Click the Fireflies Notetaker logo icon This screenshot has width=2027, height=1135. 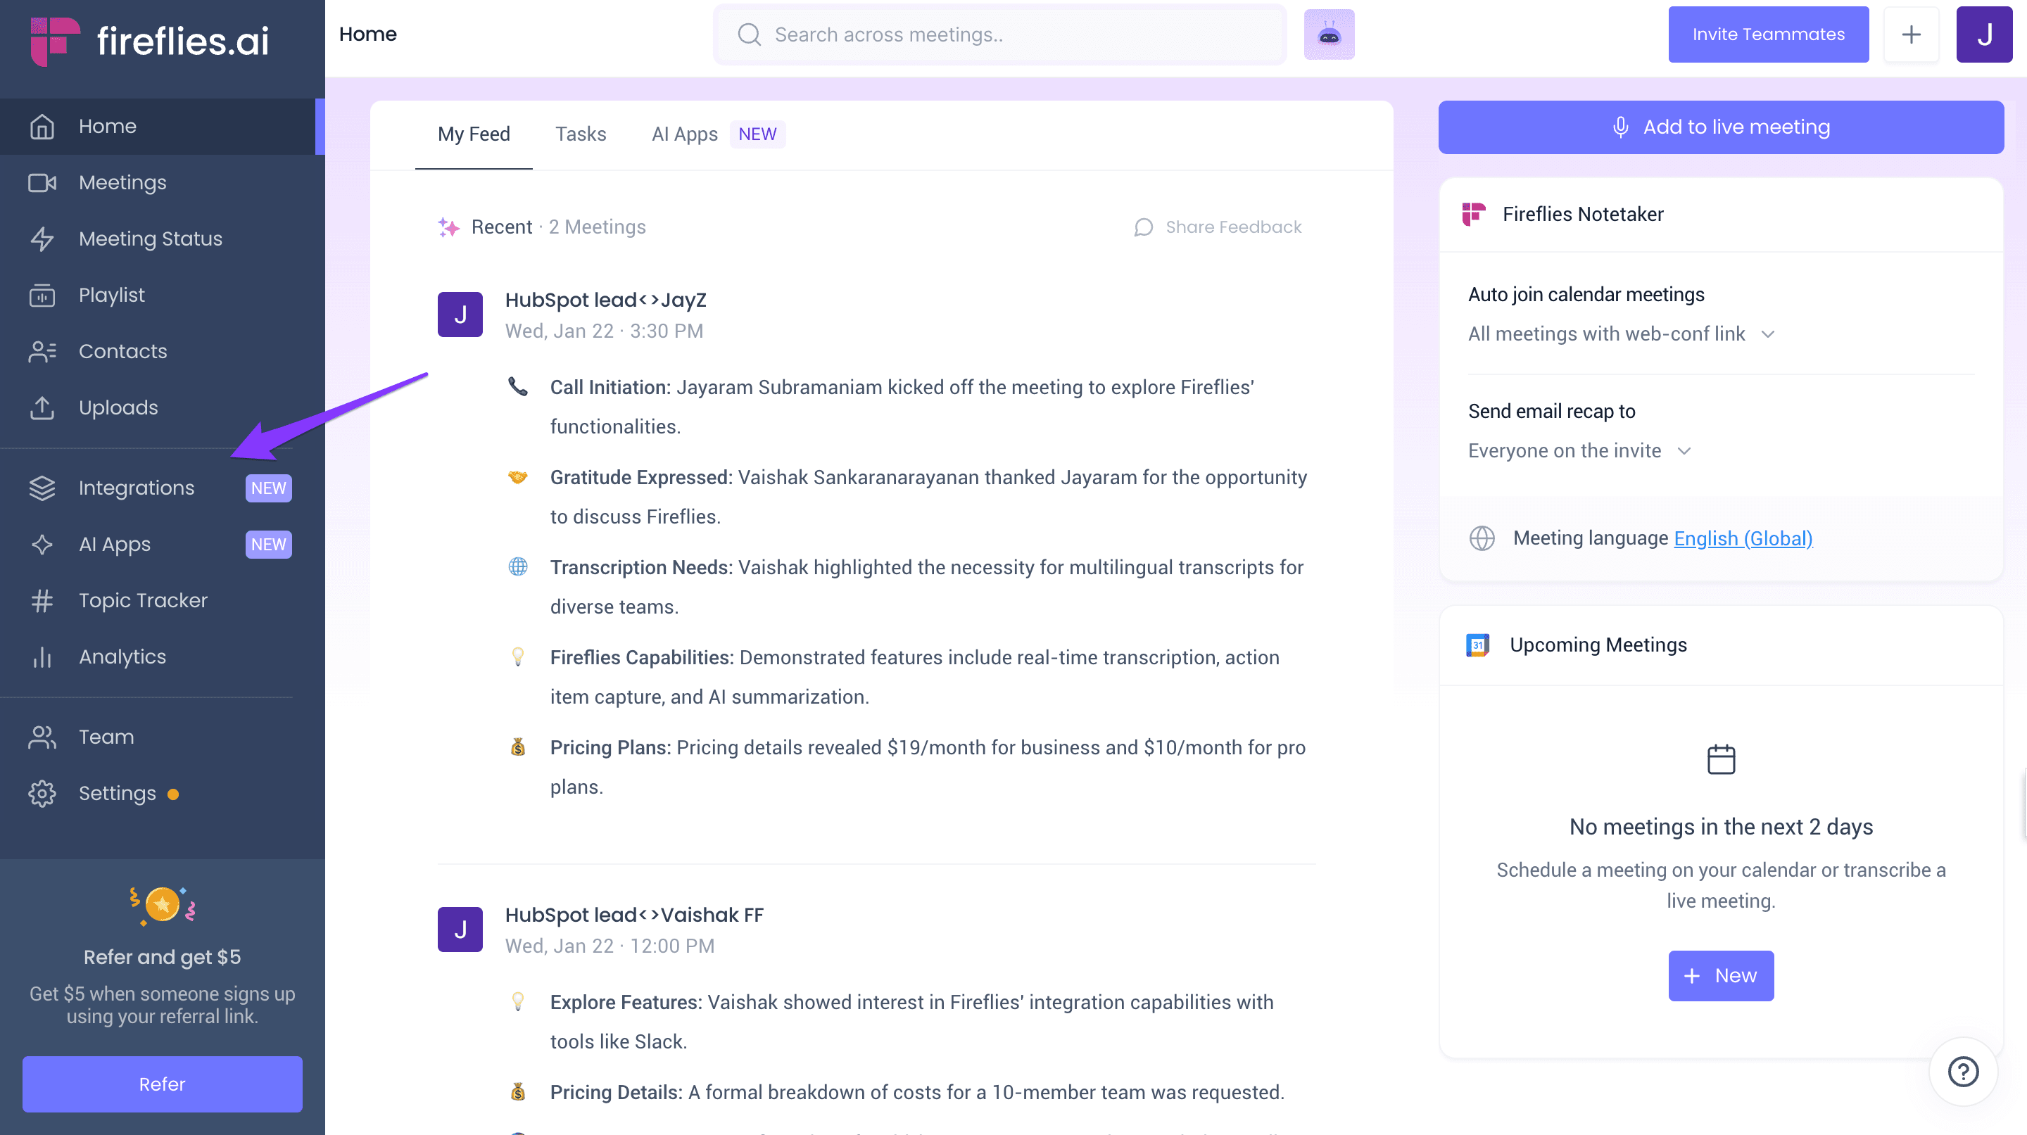[x=1474, y=214]
